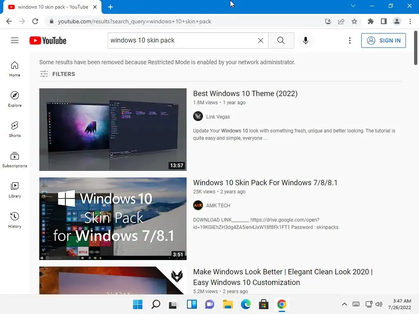Open YouTube settings three-dot menu
The height and width of the screenshot is (314, 419).
tap(349, 40)
